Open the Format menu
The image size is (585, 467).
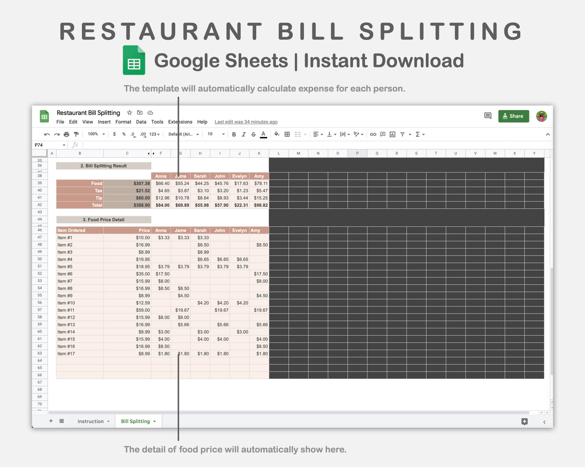coord(123,122)
